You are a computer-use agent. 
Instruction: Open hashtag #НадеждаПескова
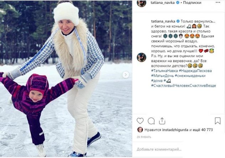pyautogui.click(x=195, y=71)
